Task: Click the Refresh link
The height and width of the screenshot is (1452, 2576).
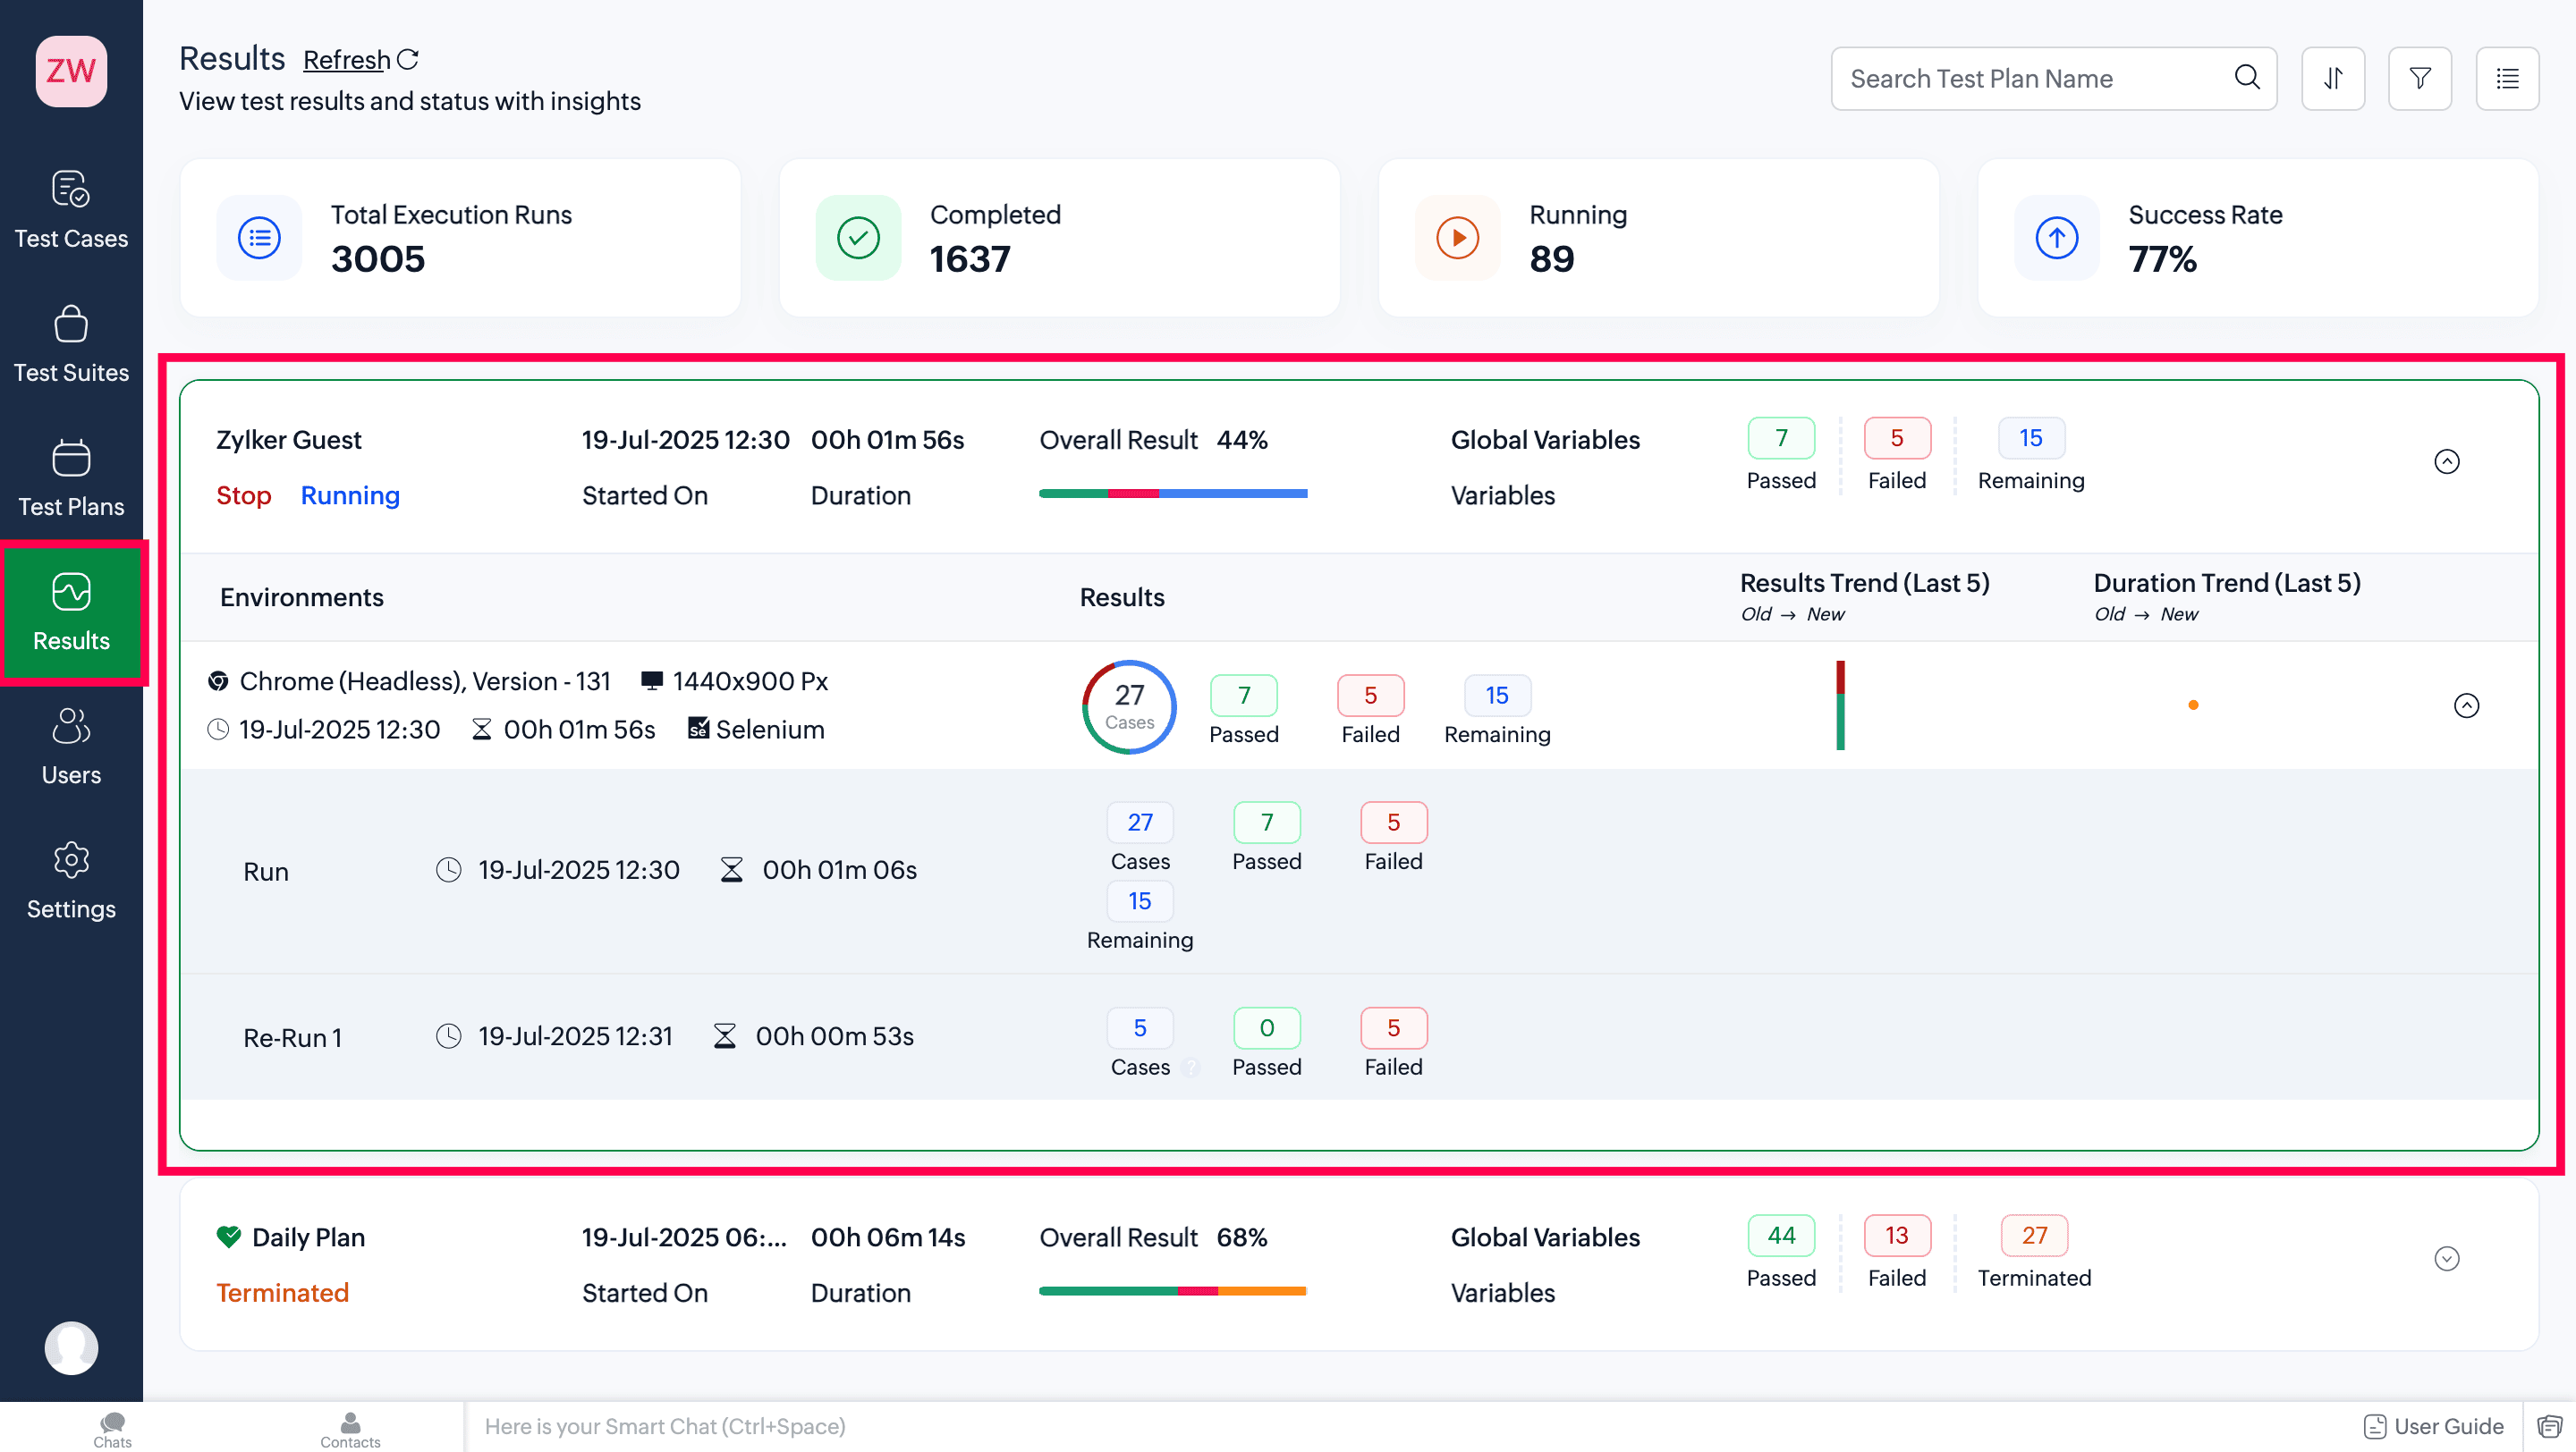Action: [x=346, y=60]
